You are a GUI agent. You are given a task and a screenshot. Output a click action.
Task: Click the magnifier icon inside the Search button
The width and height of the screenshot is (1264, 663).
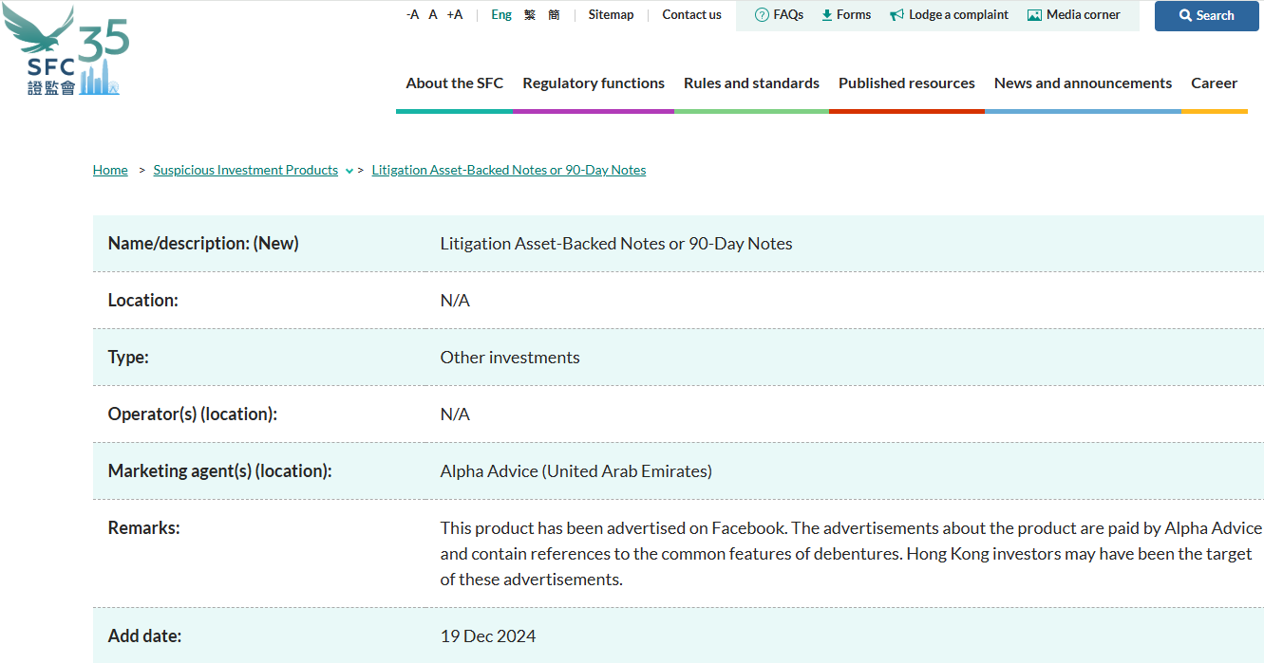pyautogui.click(x=1186, y=15)
